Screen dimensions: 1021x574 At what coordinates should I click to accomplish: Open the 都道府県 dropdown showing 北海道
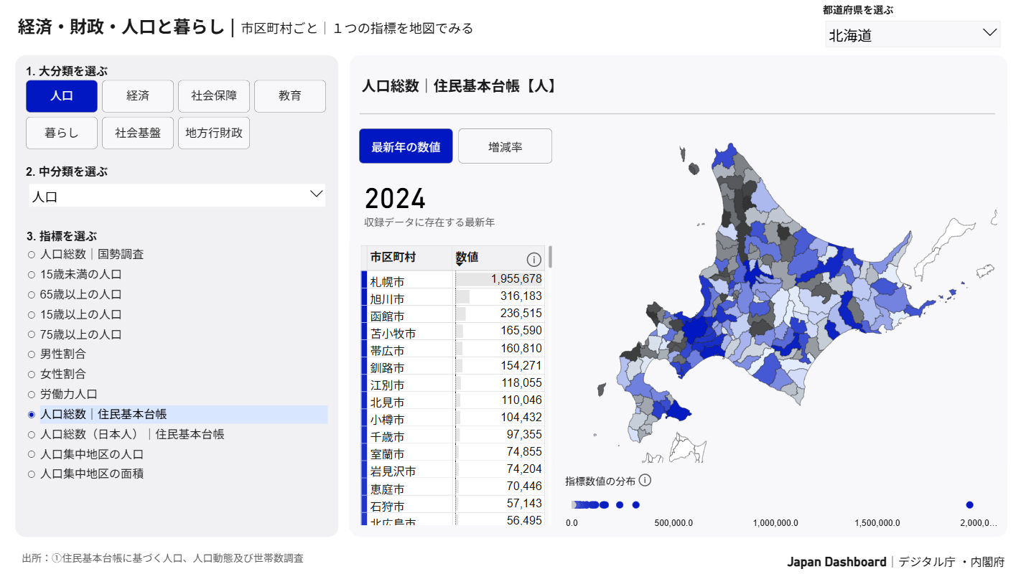click(912, 34)
